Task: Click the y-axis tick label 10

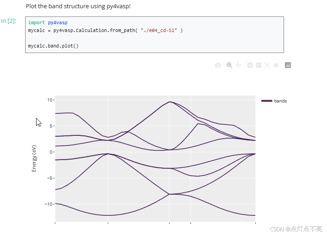Action: point(50,100)
